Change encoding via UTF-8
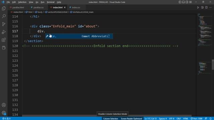 click(x=172, y=119)
